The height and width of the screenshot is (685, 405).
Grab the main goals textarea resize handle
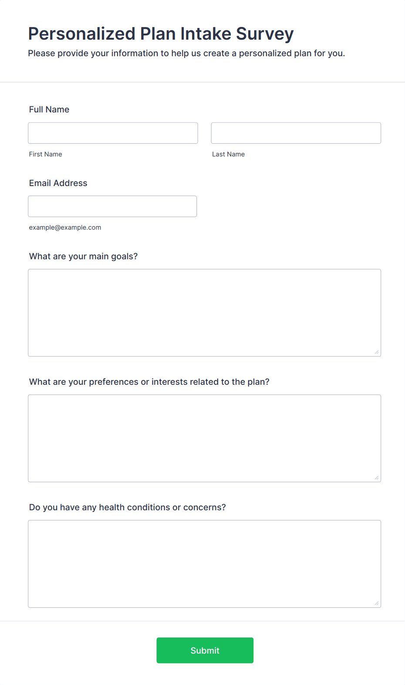coord(377,352)
